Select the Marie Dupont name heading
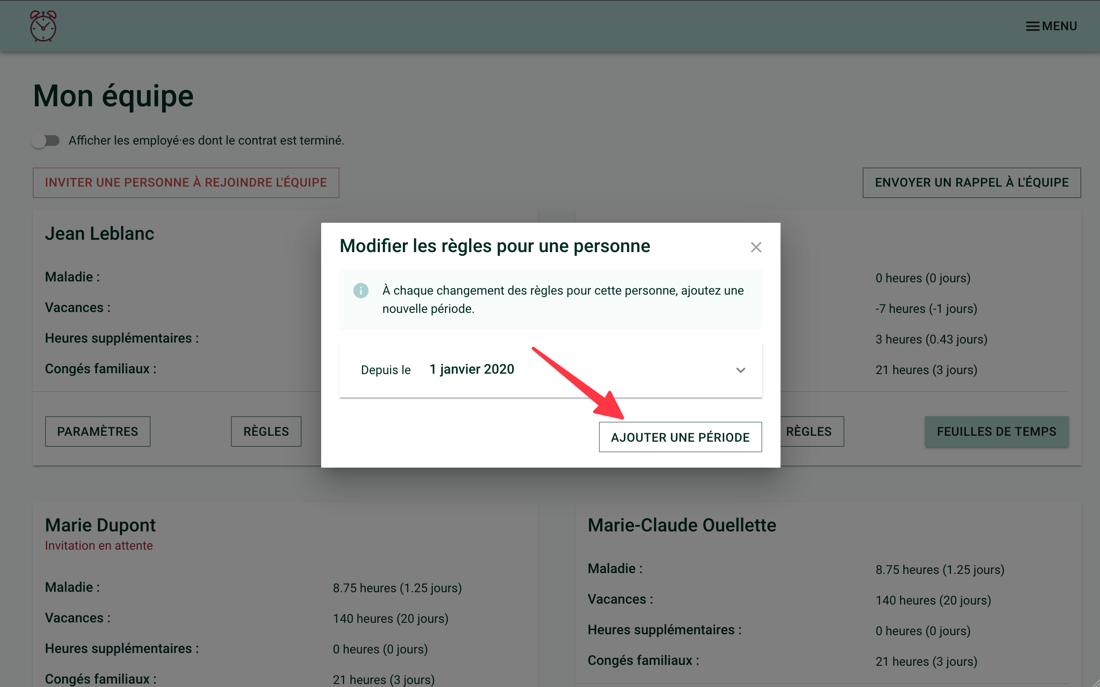 coord(100,525)
